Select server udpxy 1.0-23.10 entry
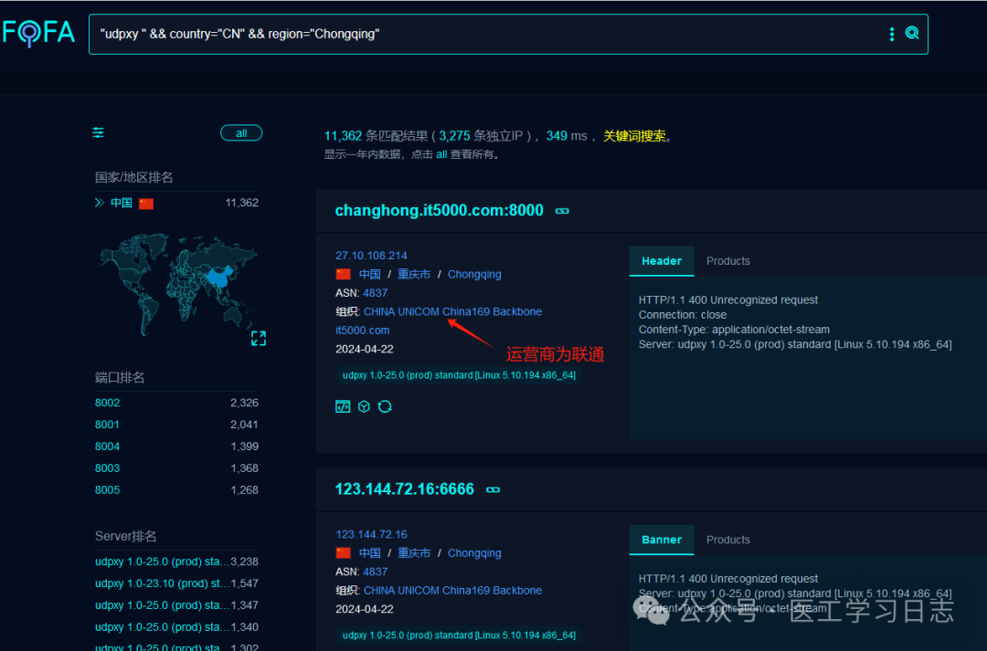The image size is (987, 651). tap(162, 583)
